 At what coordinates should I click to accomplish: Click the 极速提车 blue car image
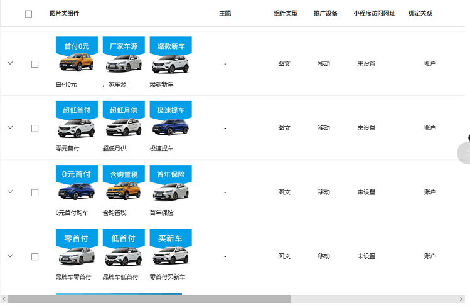[x=170, y=127]
